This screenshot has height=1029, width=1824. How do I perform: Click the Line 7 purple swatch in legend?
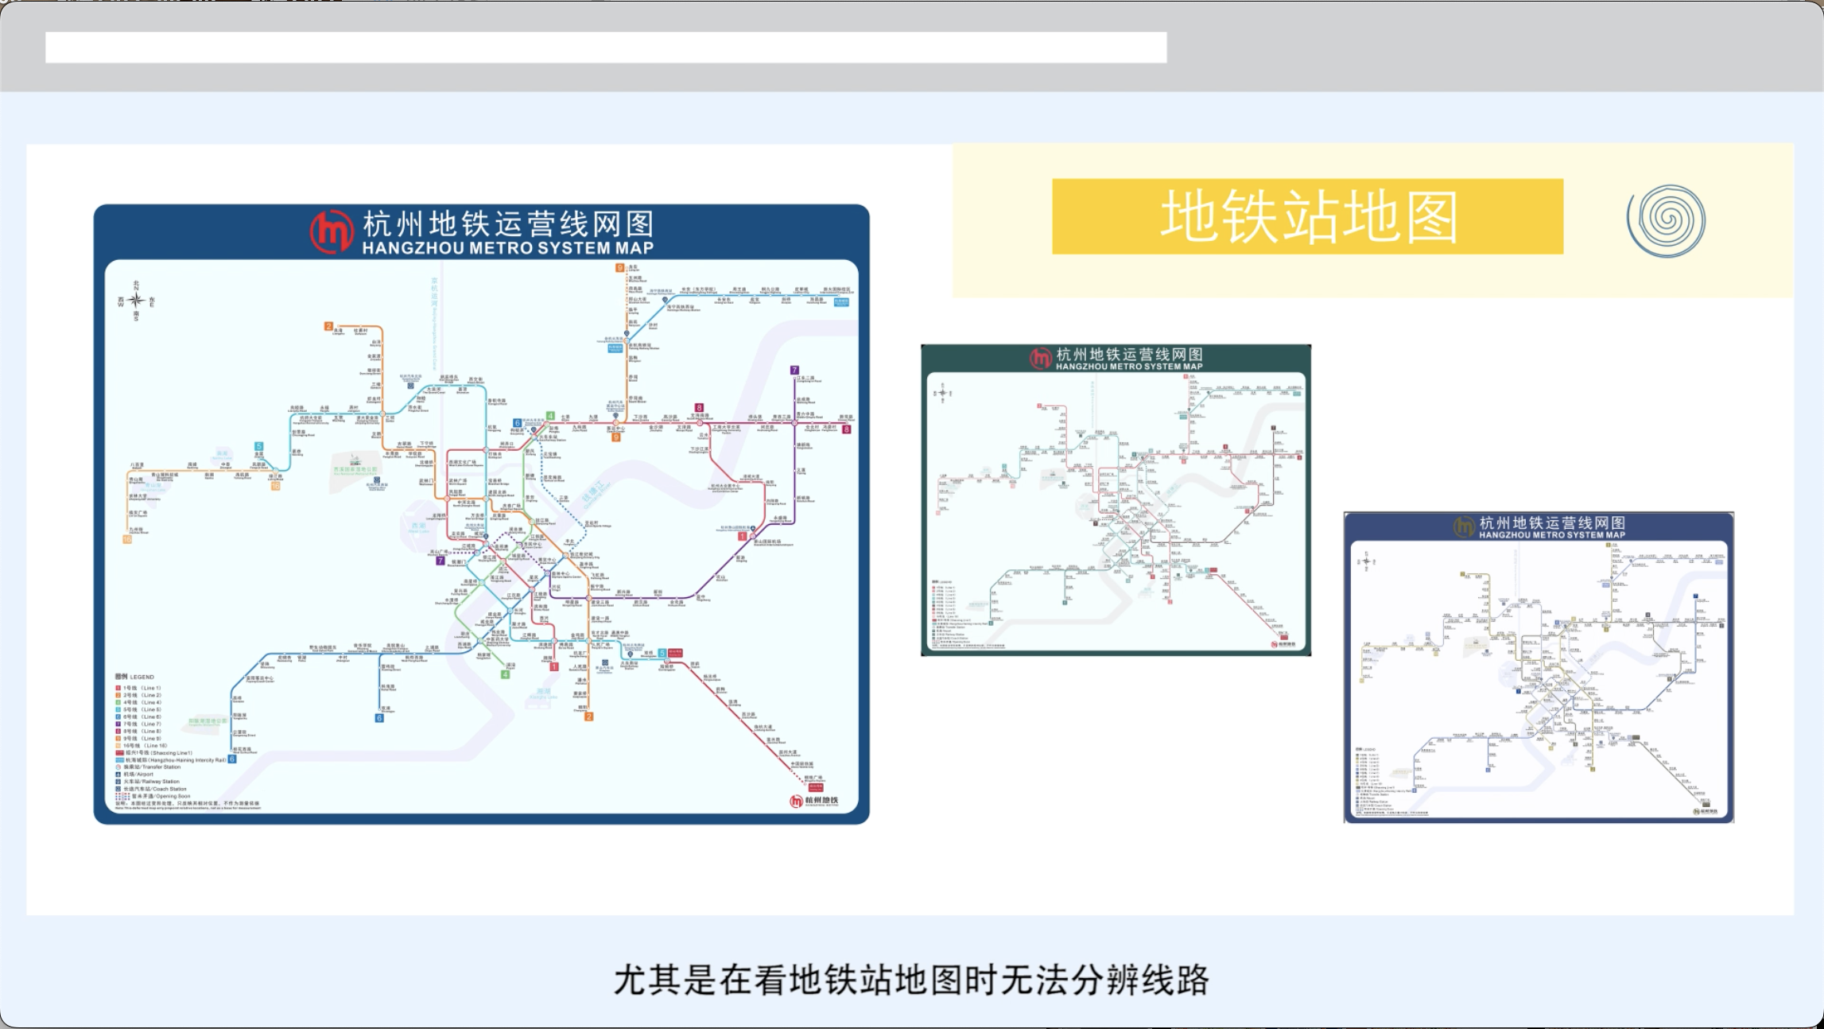tap(118, 724)
